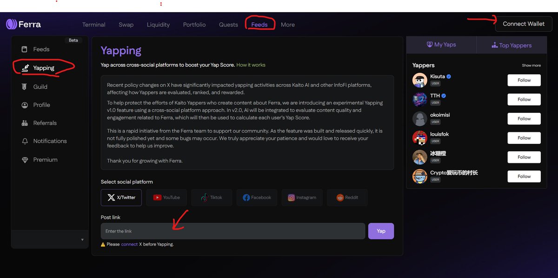The image size is (558, 278).
Task: Click the louisfok username text
Action: coord(439,134)
